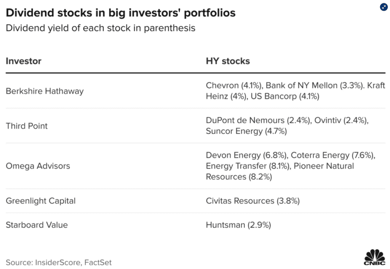The width and height of the screenshot is (390, 269).
Task: Click the Suncor Energy (4.7%) entry
Action: pyautogui.click(x=246, y=131)
